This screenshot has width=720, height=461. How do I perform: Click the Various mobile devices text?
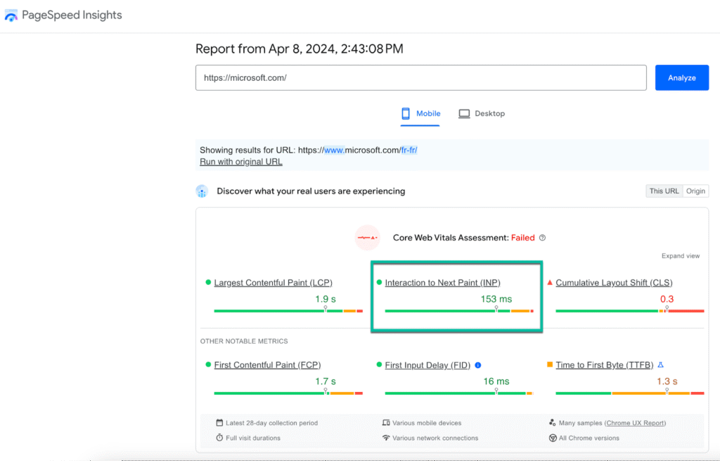(x=427, y=423)
